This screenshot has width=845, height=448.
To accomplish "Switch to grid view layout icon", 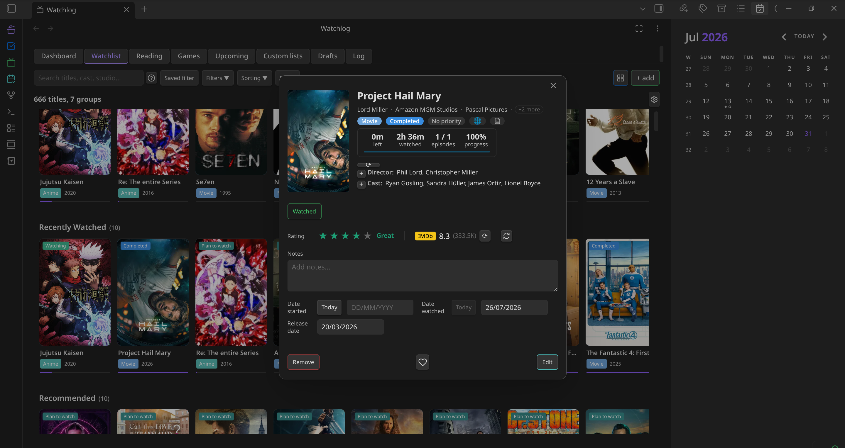I will click(x=620, y=78).
